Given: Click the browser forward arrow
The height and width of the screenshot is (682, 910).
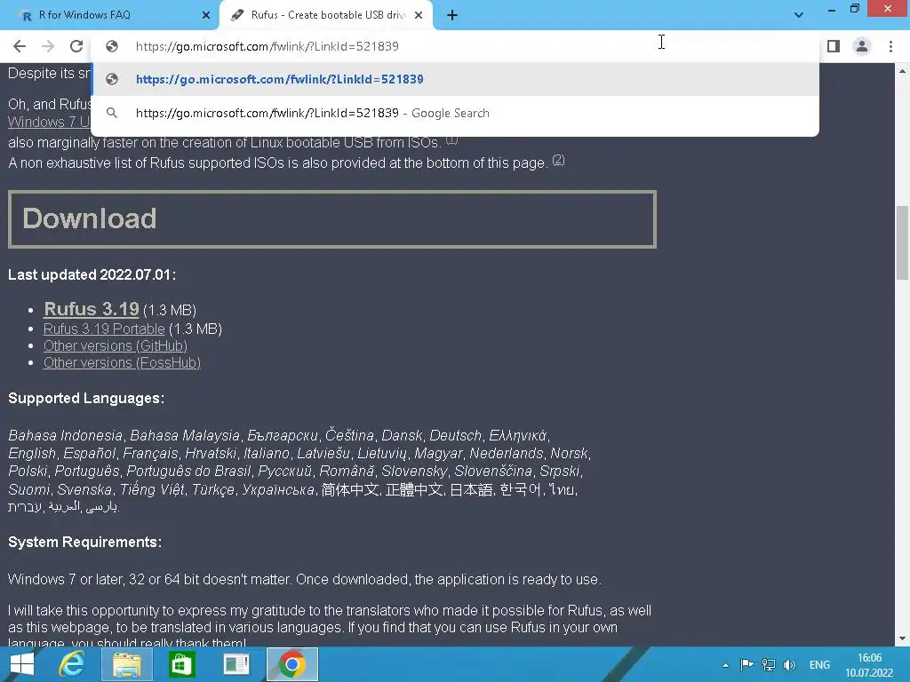Looking at the screenshot, I should pyautogui.click(x=48, y=46).
